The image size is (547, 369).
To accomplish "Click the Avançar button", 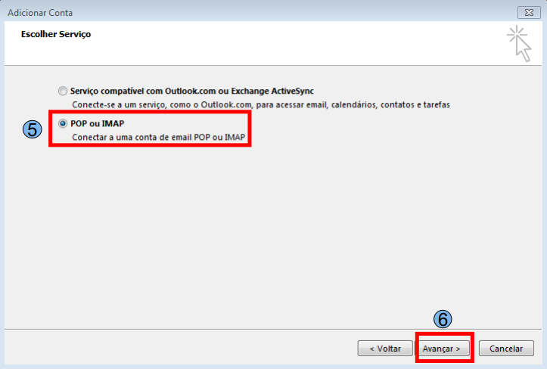I will (x=443, y=349).
